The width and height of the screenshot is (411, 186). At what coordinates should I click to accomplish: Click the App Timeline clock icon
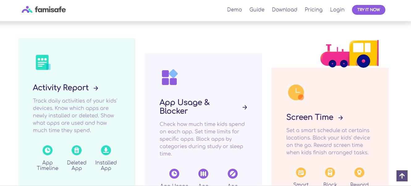coord(48,150)
